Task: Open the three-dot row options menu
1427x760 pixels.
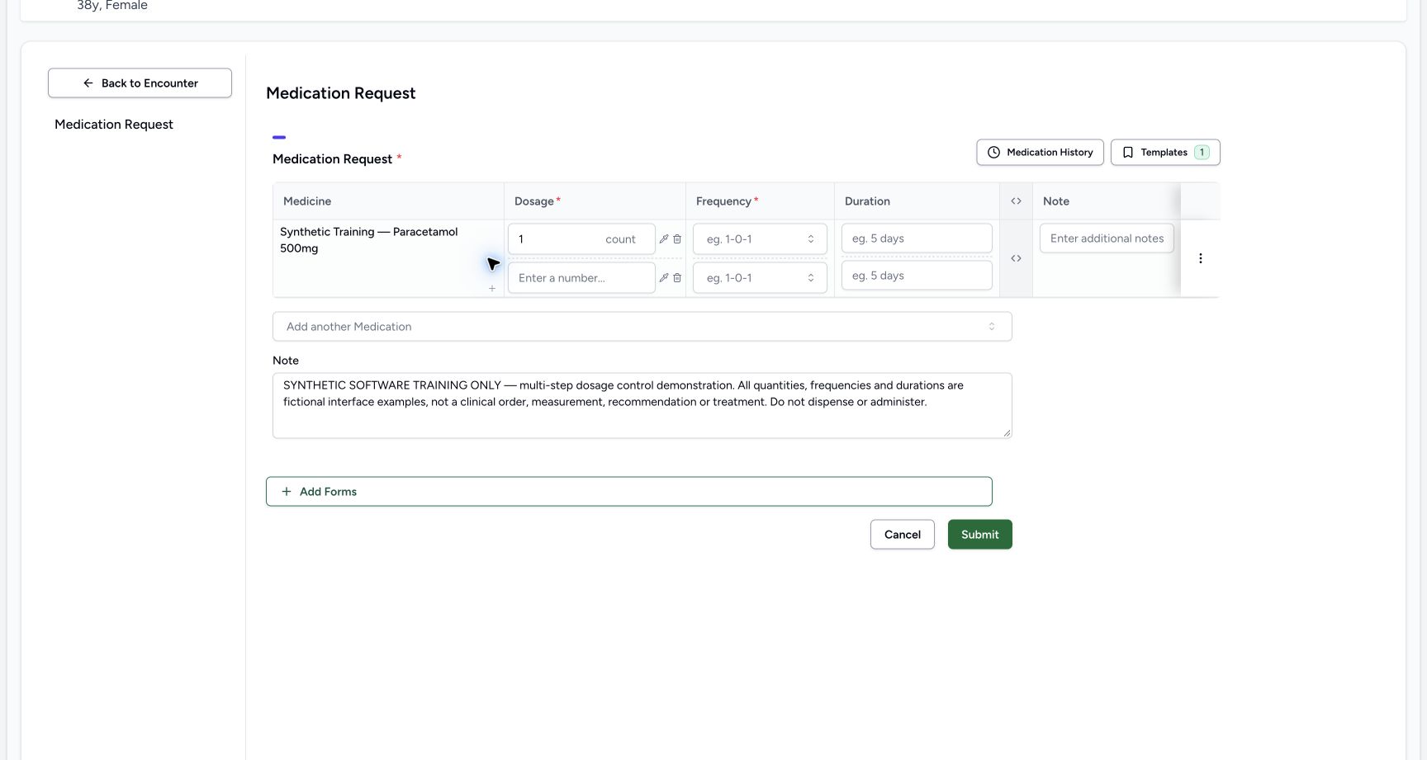Action: tap(1200, 258)
